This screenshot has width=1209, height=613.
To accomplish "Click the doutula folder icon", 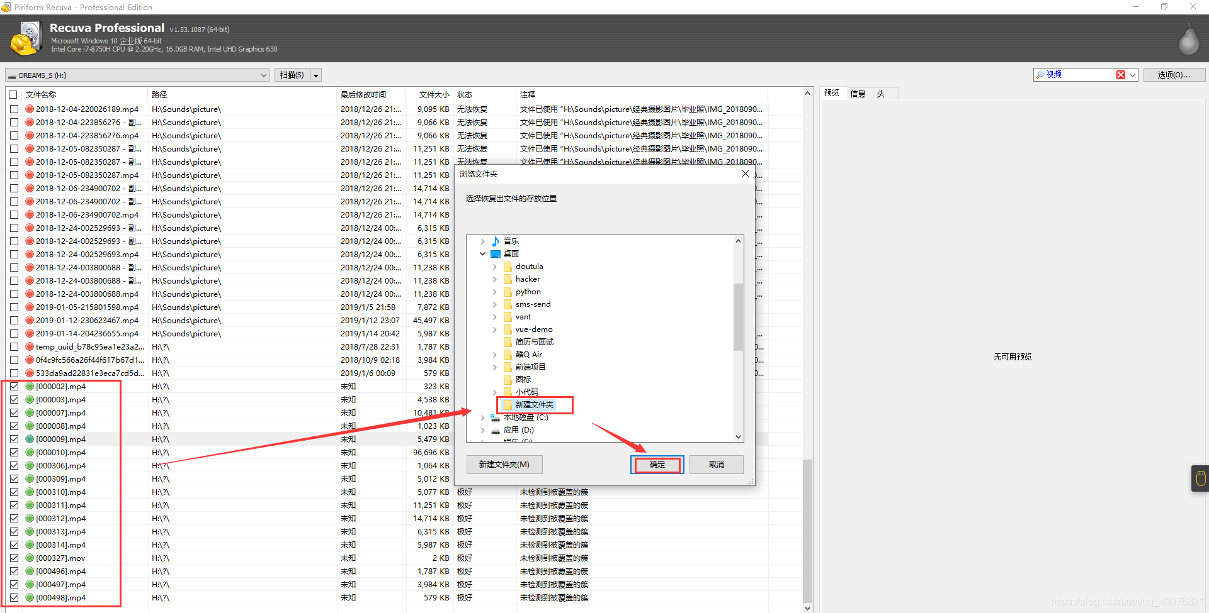I will click(x=508, y=267).
